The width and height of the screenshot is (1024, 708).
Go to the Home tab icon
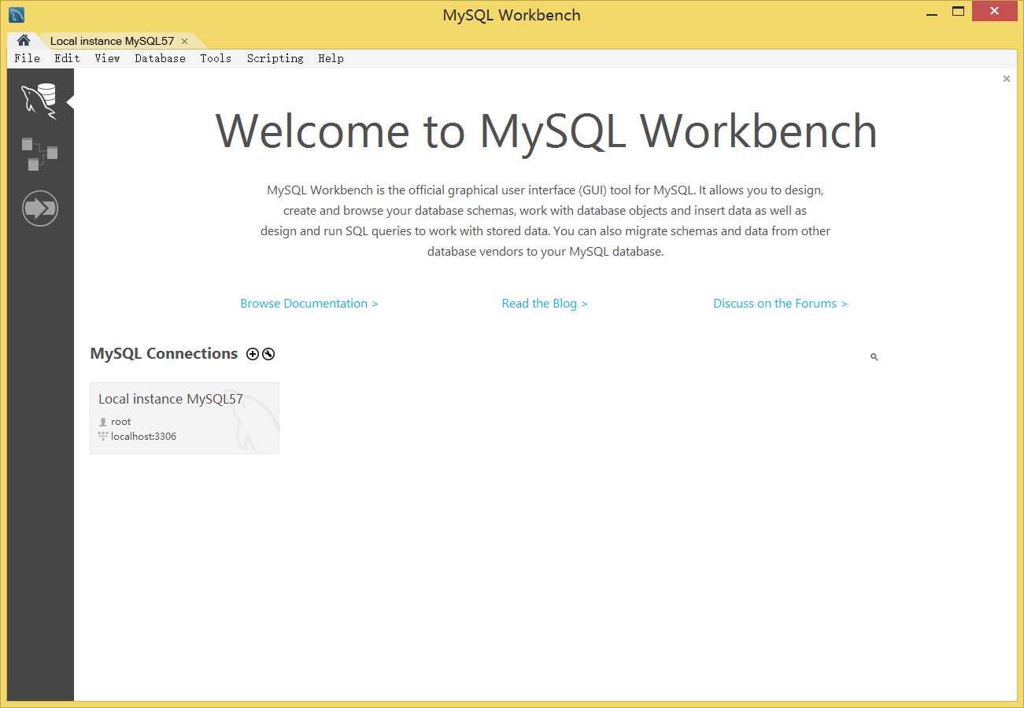tap(24, 40)
